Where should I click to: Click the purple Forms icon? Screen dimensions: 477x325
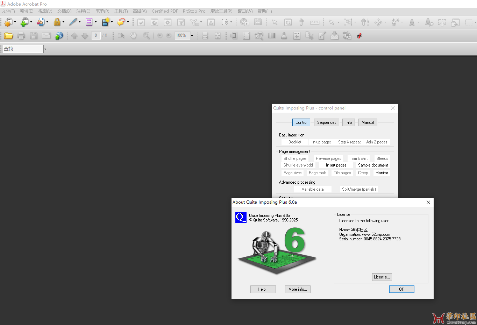tap(89, 22)
